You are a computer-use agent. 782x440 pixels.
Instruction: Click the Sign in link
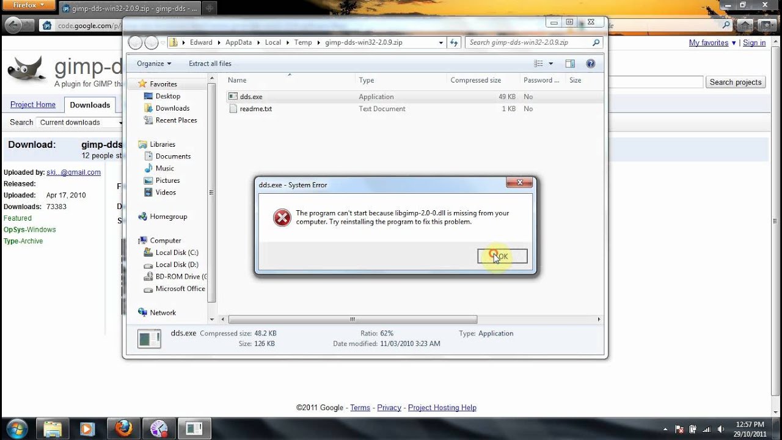pos(754,43)
